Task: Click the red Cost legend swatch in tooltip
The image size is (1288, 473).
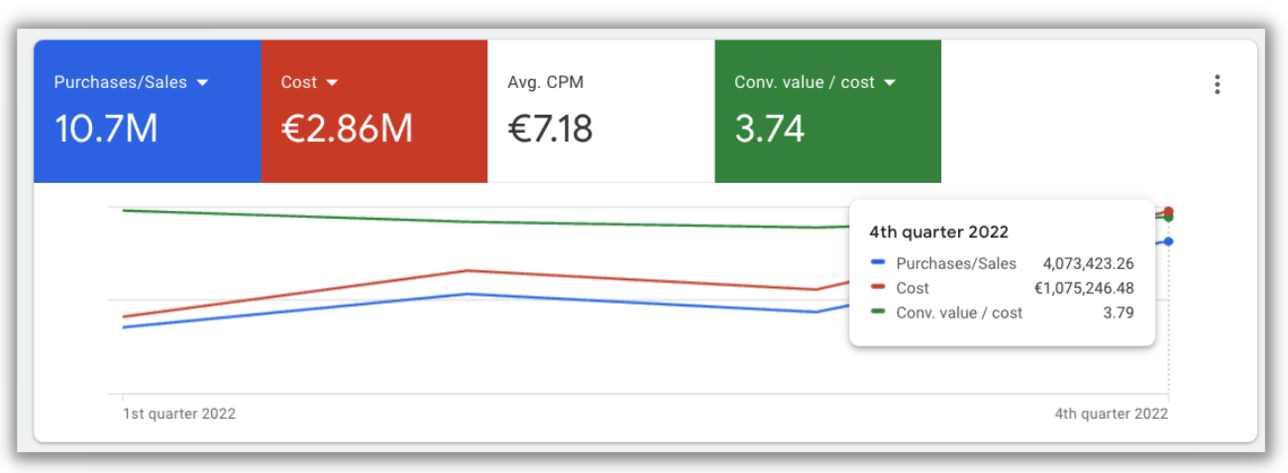Action: (x=877, y=288)
